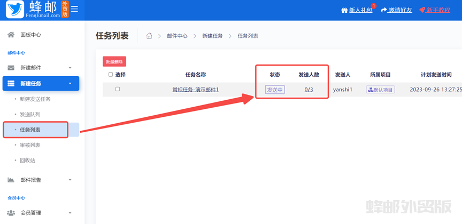The image size is (462, 224).
Task: Select 审核列表 in the sidebar
Action: [30, 145]
